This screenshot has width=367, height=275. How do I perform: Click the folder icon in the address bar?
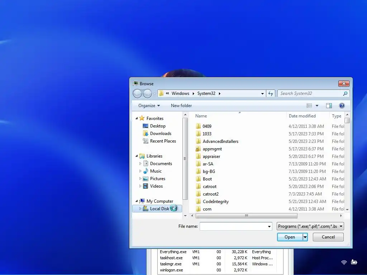[161, 93]
